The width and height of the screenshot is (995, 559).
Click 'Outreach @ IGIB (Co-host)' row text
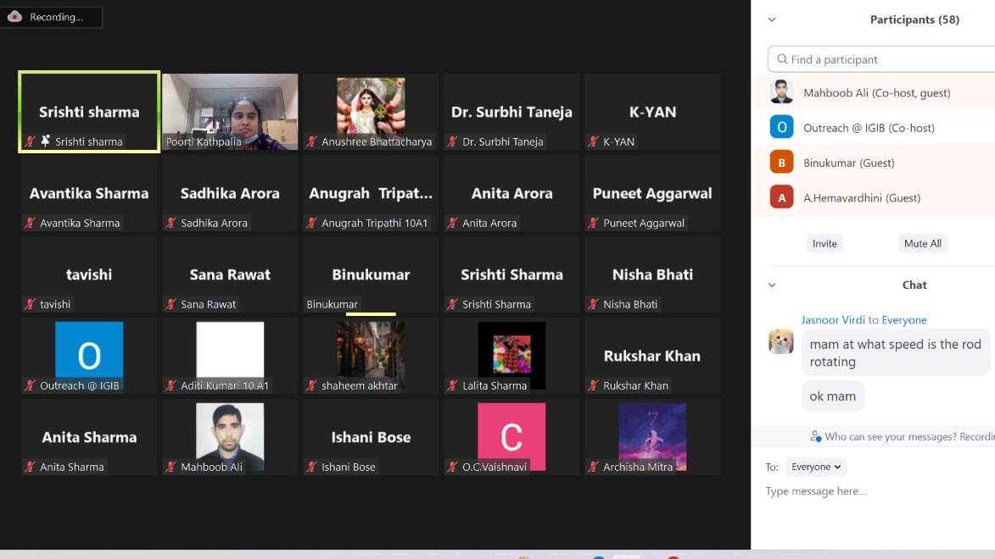[869, 127]
